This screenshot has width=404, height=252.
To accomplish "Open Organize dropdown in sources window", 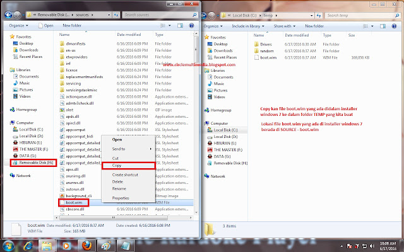I will tap(18, 25).
